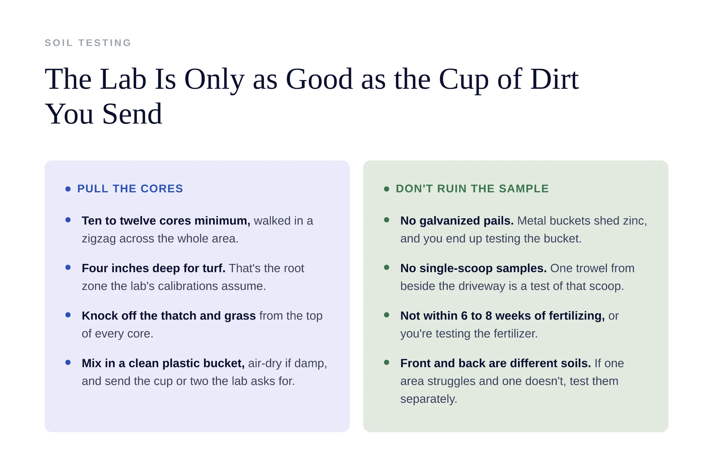Click bullet before Four inches deep for turf
The image size is (713, 473).
point(68,267)
